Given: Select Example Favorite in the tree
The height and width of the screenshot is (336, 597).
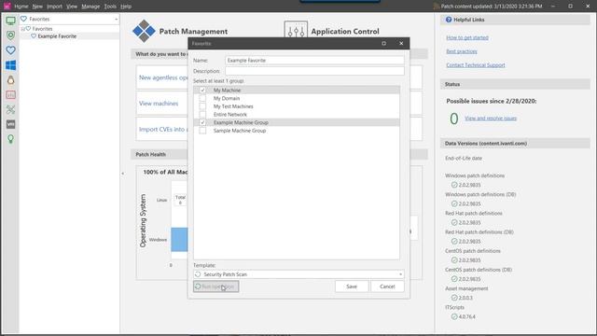Looking at the screenshot, I should [x=57, y=36].
